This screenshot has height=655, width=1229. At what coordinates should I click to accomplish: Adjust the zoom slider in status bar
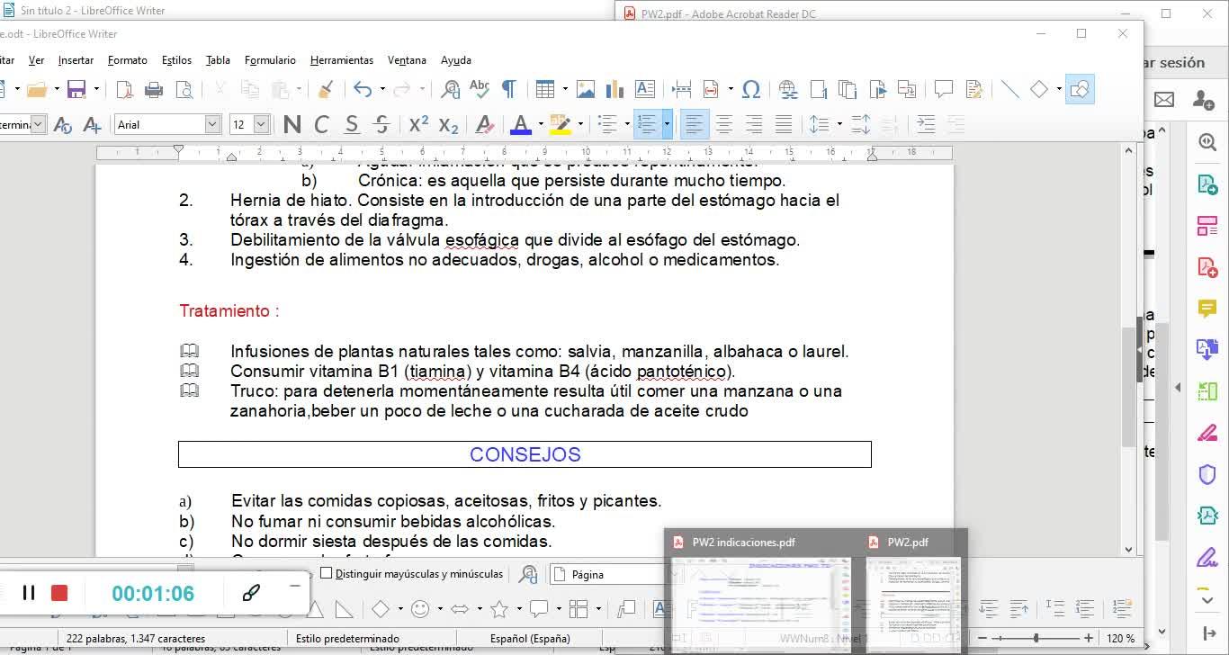(1036, 639)
